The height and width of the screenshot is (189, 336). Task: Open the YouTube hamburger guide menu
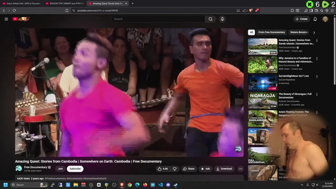(6, 19)
